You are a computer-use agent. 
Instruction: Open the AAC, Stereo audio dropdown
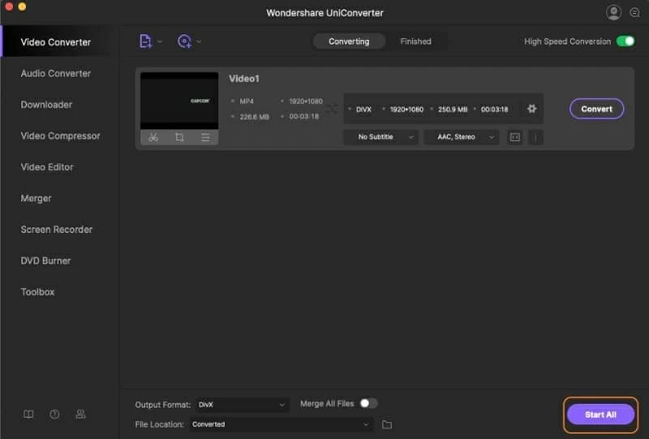click(x=461, y=137)
